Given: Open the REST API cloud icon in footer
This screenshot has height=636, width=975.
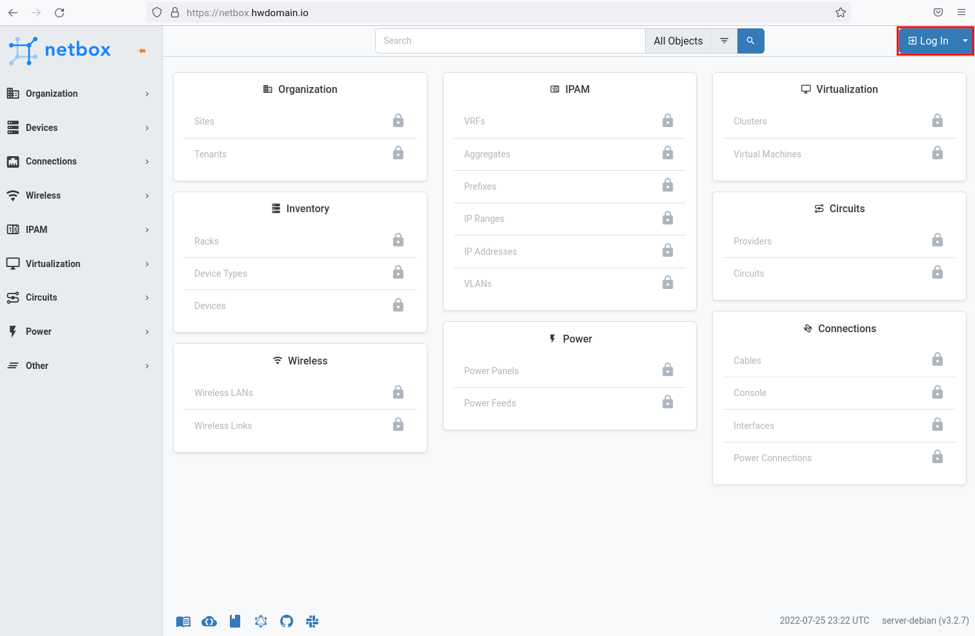Looking at the screenshot, I should coord(209,621).
